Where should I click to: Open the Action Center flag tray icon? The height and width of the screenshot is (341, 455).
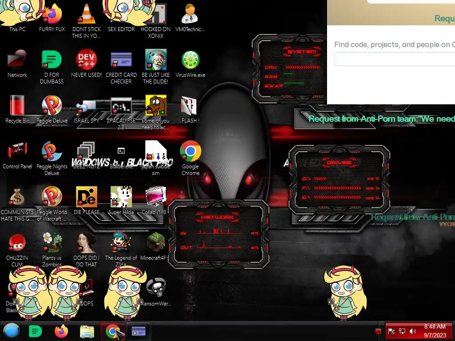click(391, 331)
